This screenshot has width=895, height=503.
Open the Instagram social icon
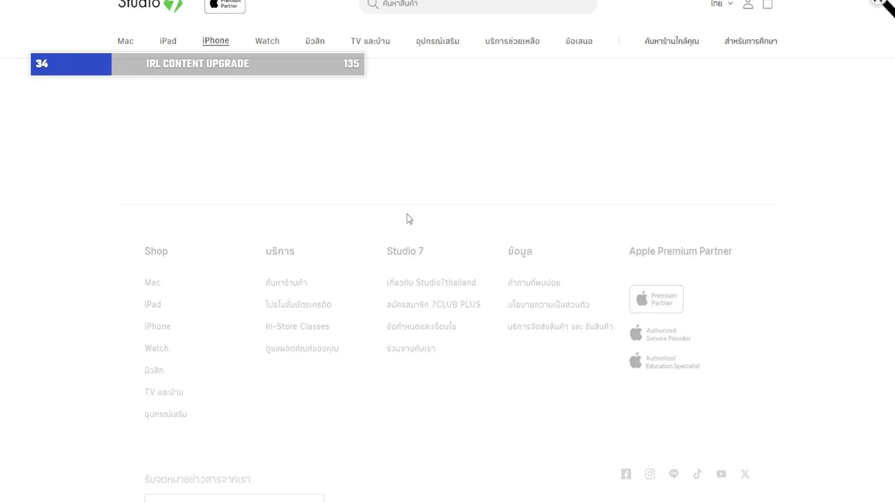click(x=650, y=474)
